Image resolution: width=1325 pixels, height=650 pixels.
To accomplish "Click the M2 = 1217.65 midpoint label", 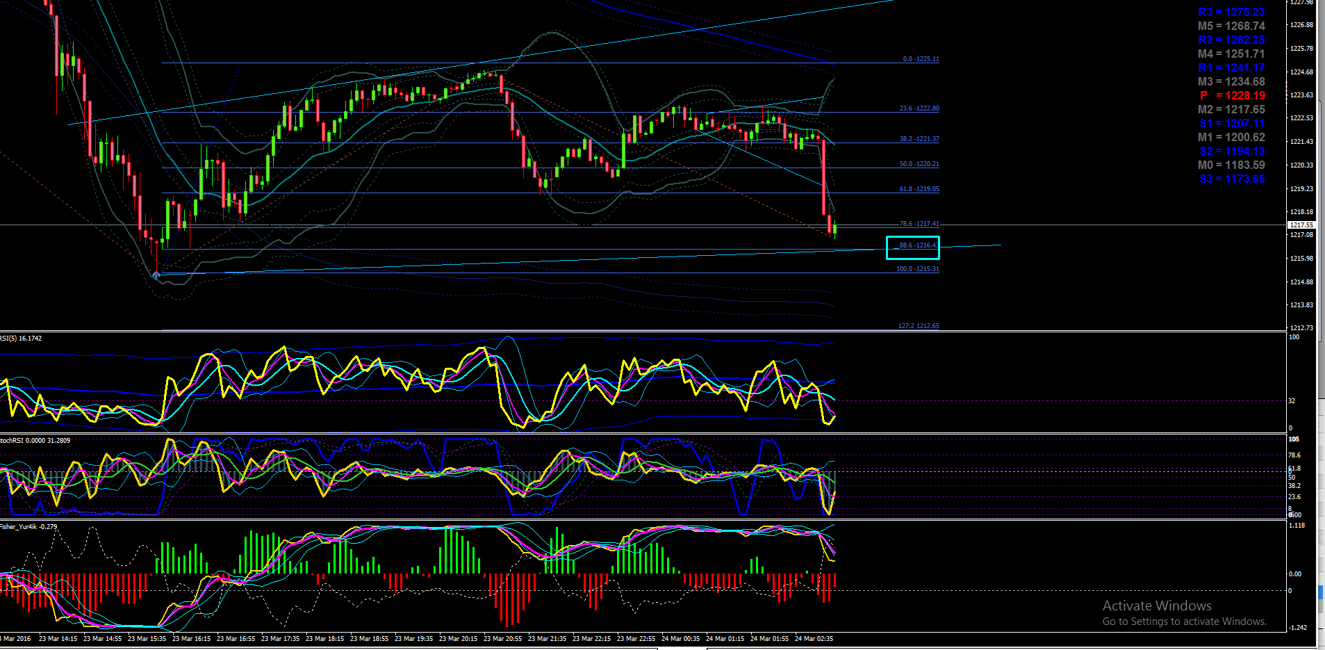I will [1231, 110].
